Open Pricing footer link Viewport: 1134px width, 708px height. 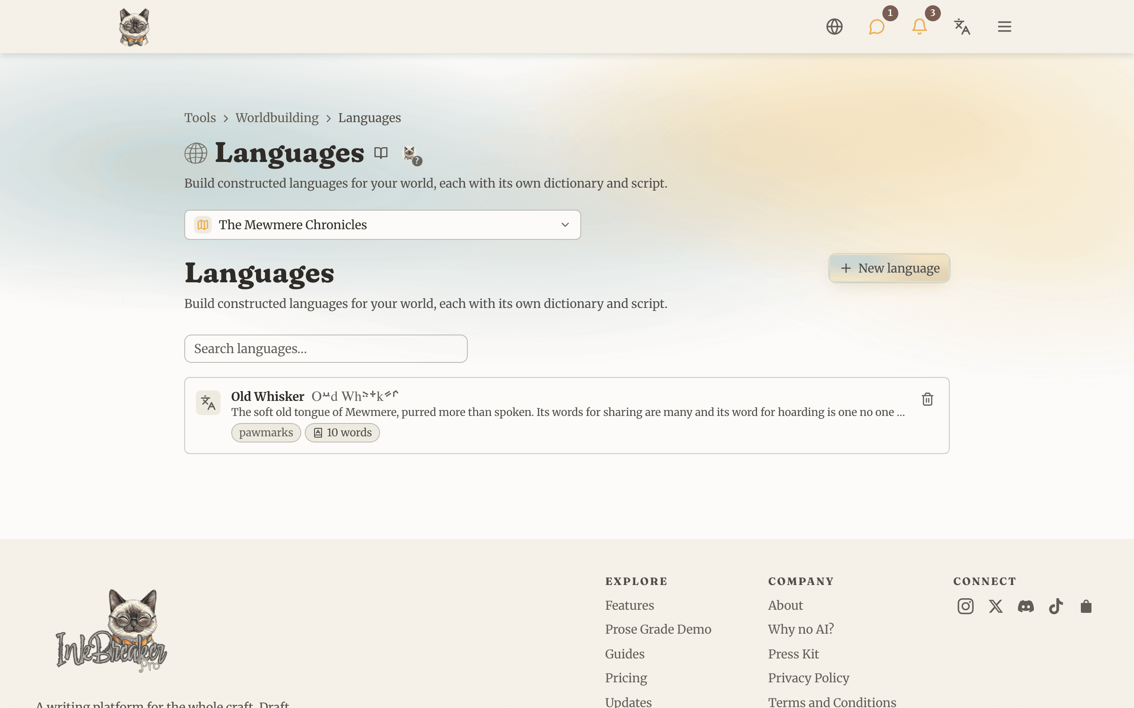click(x=626, y=678)
